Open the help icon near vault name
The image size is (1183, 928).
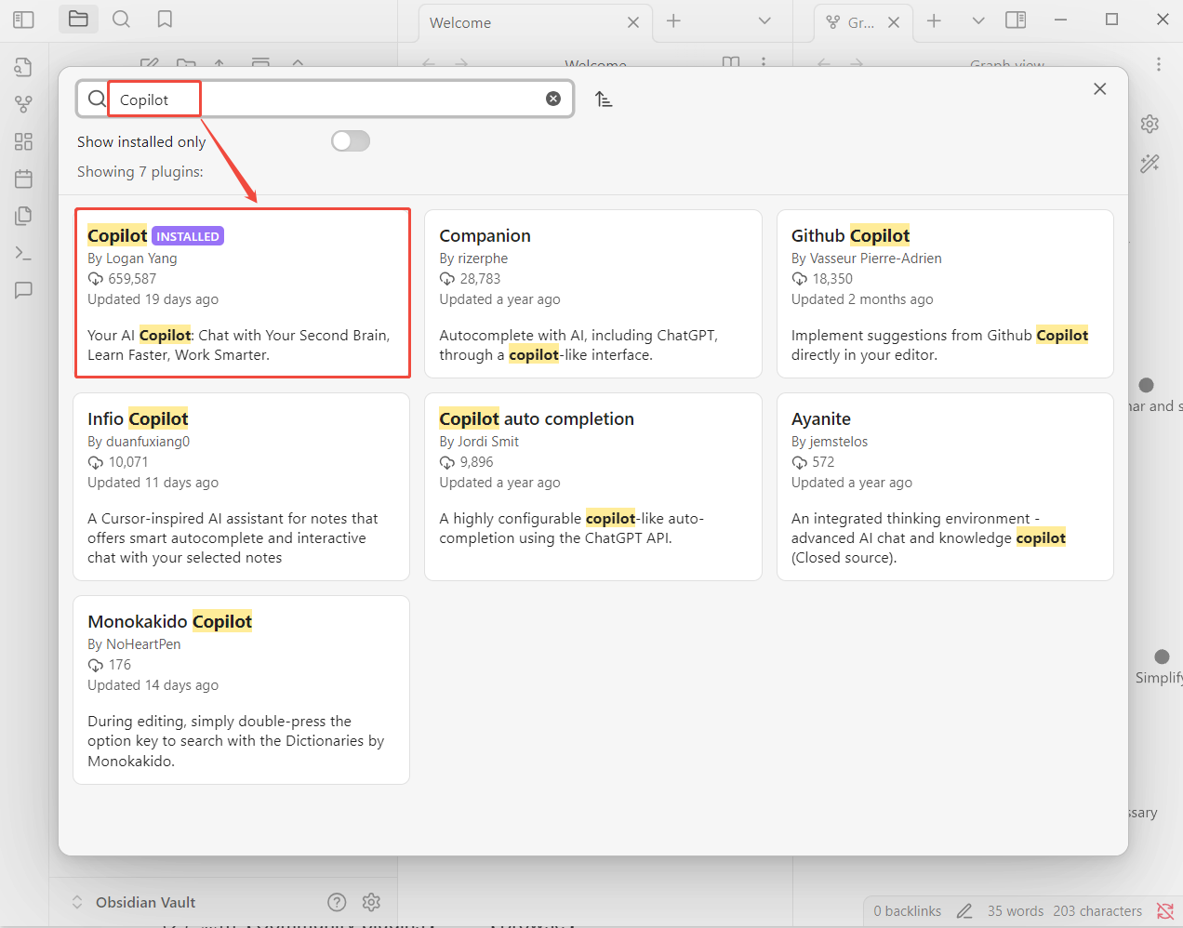(337, 902)
